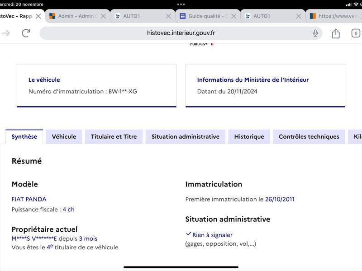Click Numéro d'immatriculation BW-1**-XG text

83,92
